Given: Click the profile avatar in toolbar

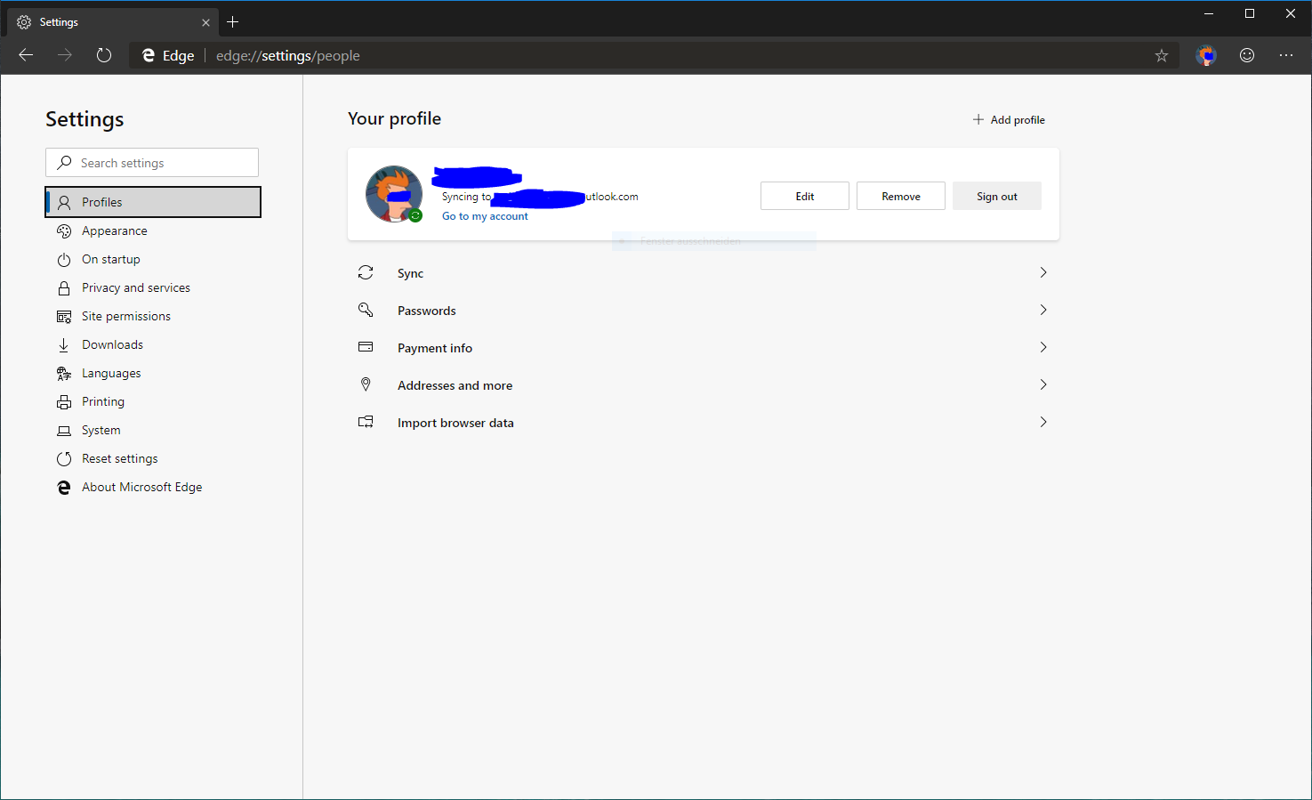Looking at the screenshot, I should (1206, 55).
